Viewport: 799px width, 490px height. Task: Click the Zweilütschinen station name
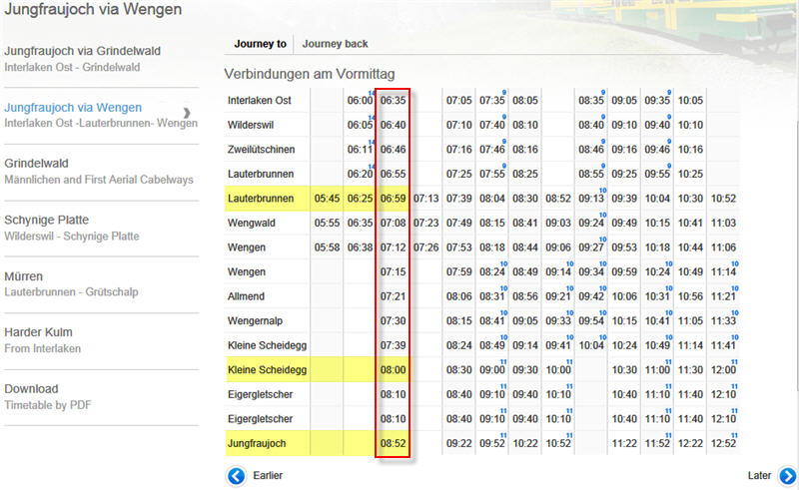tap(261, 150)
